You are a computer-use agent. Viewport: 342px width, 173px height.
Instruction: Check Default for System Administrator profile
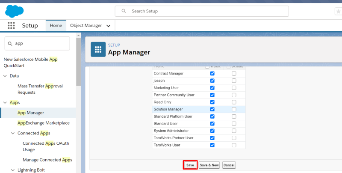tap(233, 131)
